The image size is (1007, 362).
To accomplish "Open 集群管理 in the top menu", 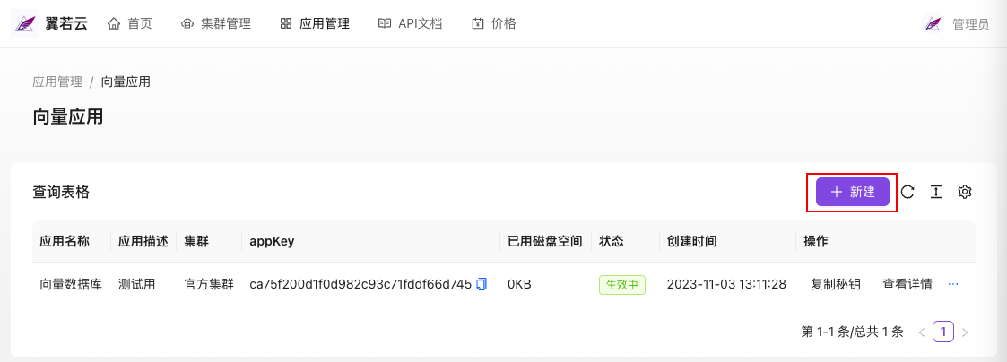I will pyautogui.click(x=216, y=24).
